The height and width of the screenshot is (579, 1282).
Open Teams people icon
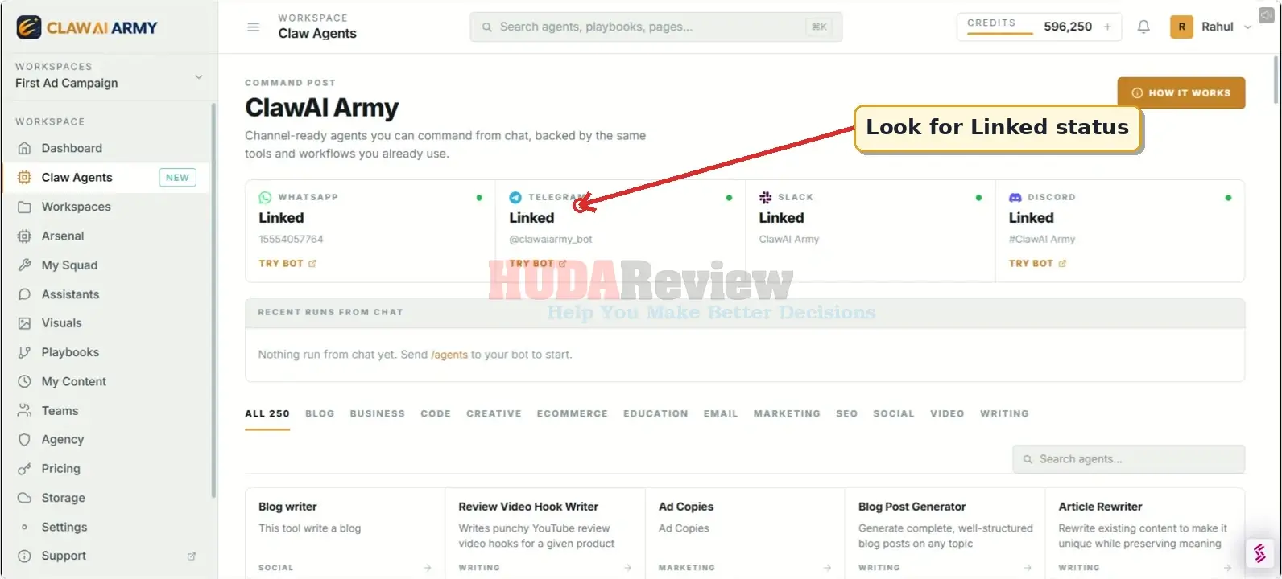tap(25, 410)
